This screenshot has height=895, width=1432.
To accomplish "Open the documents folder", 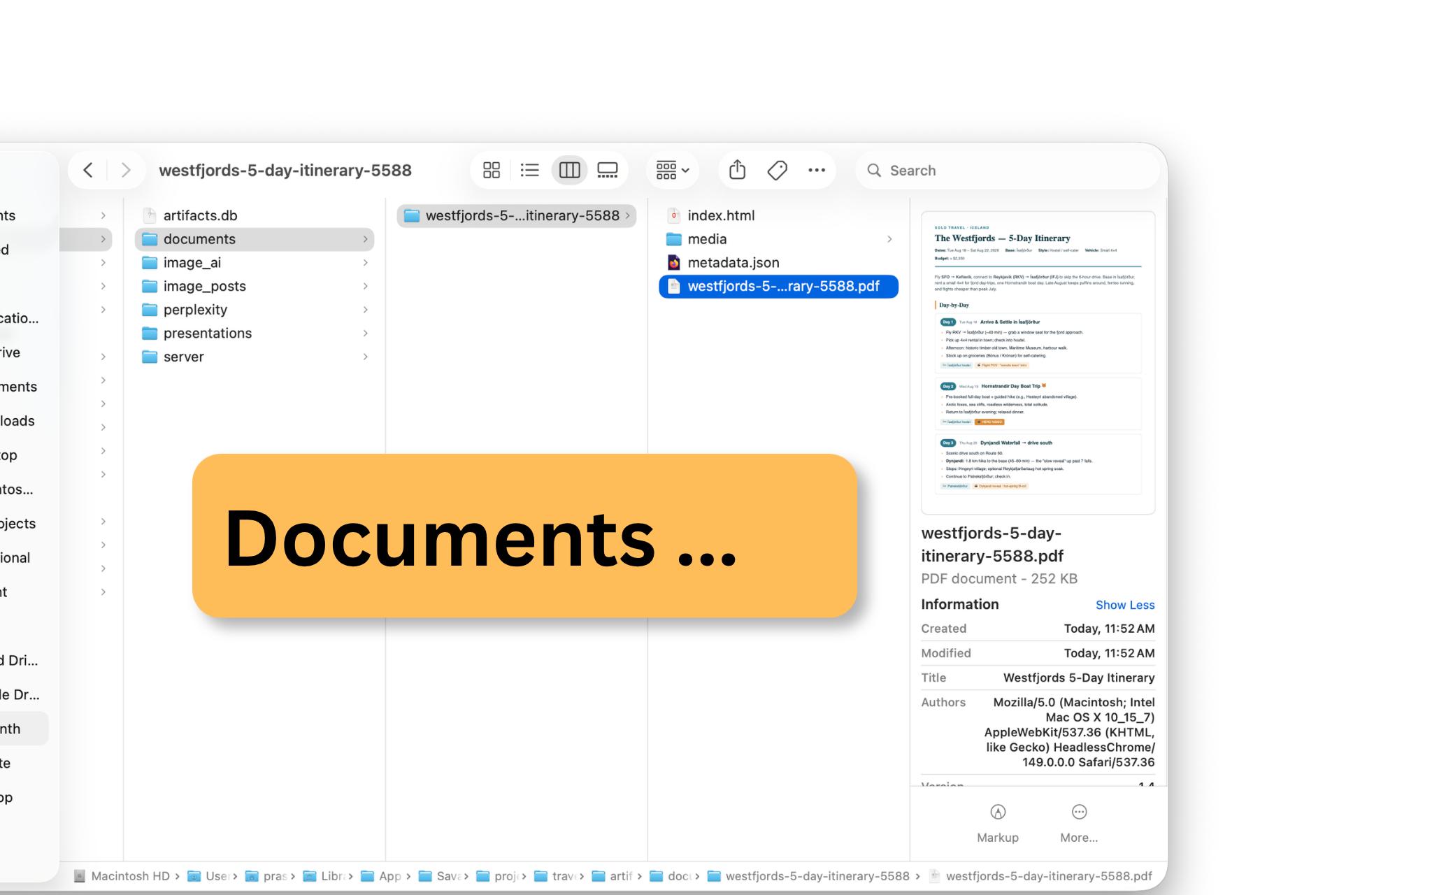I will coord(255,239).
